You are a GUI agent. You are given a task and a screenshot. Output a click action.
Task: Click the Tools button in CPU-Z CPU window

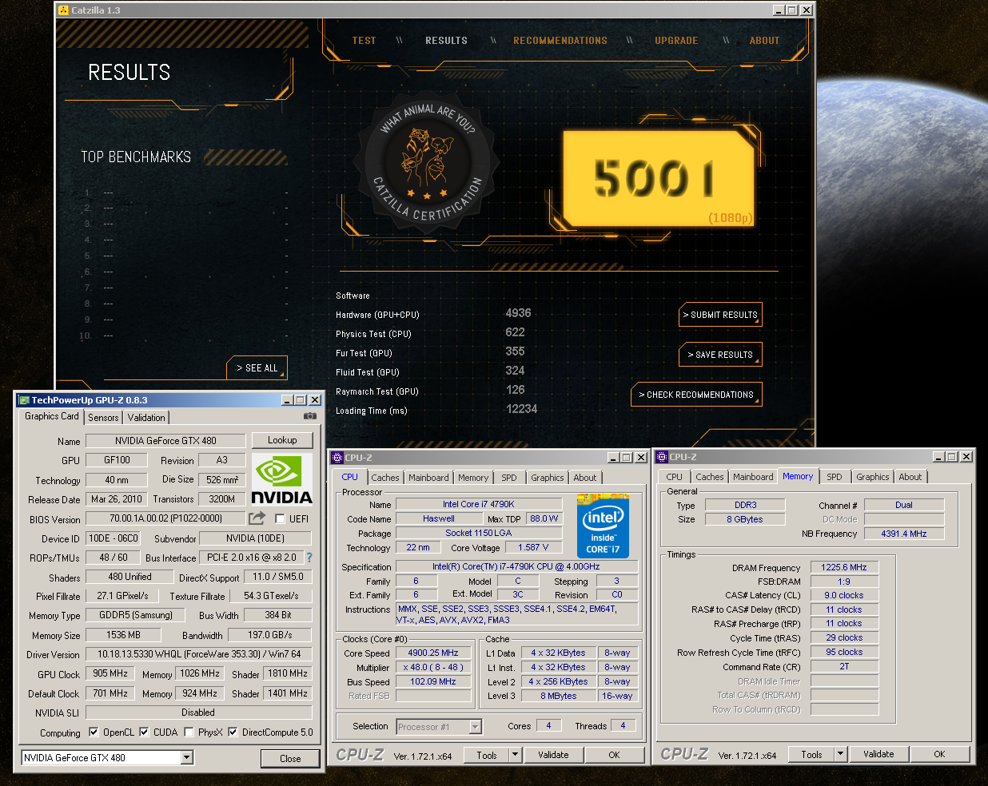tap(487, 755)
